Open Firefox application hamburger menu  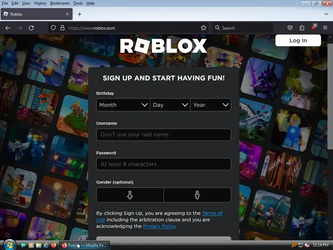(x=325, y=28)
